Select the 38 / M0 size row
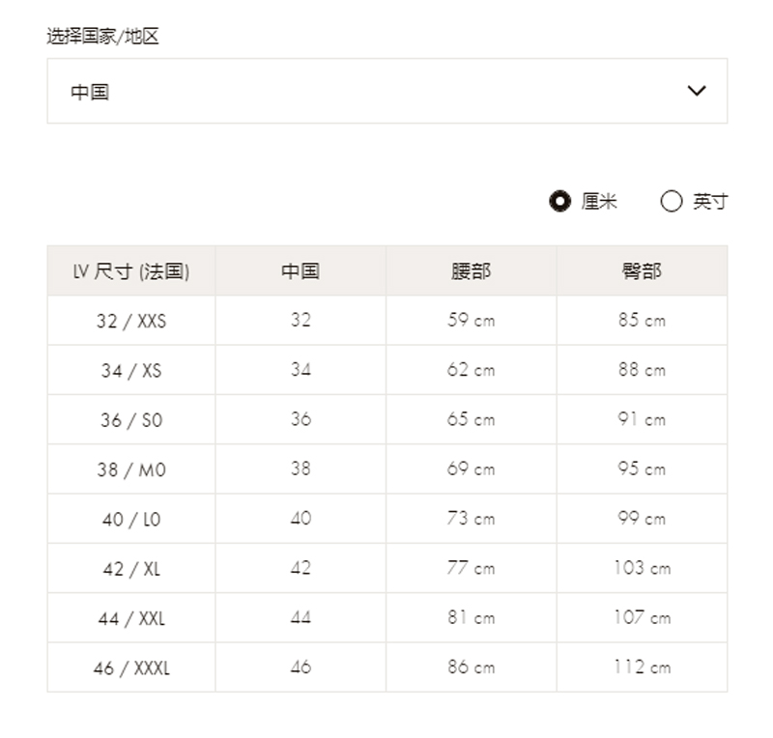Viewport: 773px width, 738px height. tap(131, 469)
